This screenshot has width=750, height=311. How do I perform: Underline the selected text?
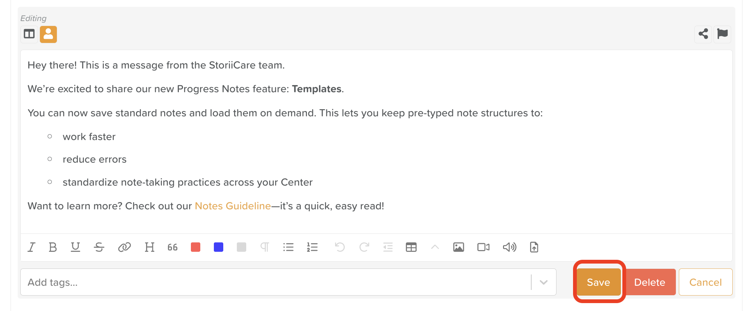[75, 247]
